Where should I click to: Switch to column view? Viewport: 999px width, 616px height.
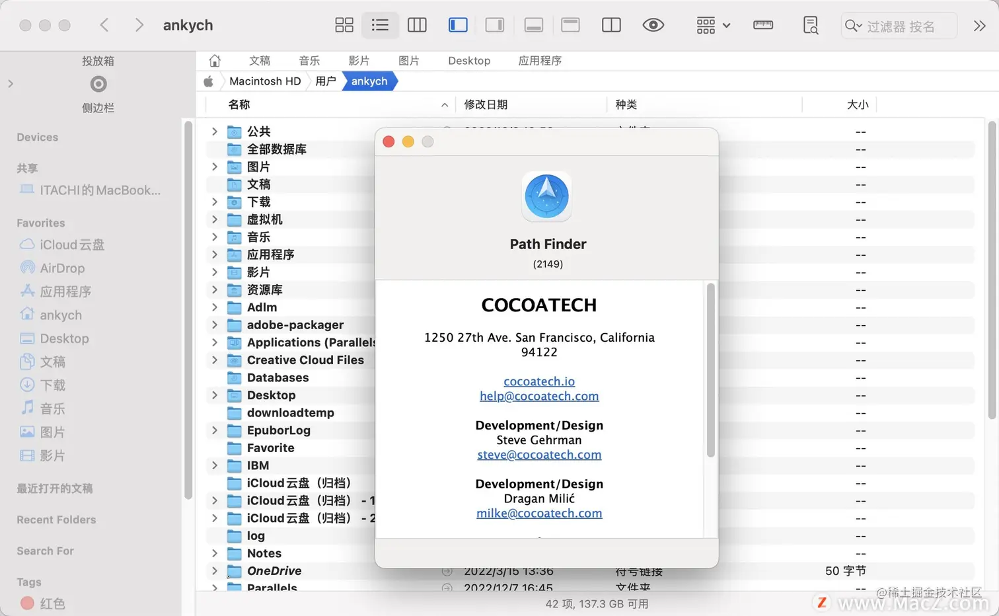coord(417,25)
